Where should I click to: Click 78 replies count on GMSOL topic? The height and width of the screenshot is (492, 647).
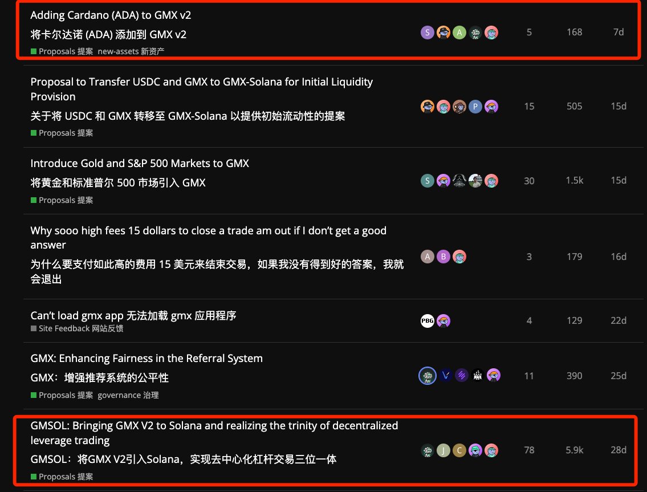tap(529, 450)
